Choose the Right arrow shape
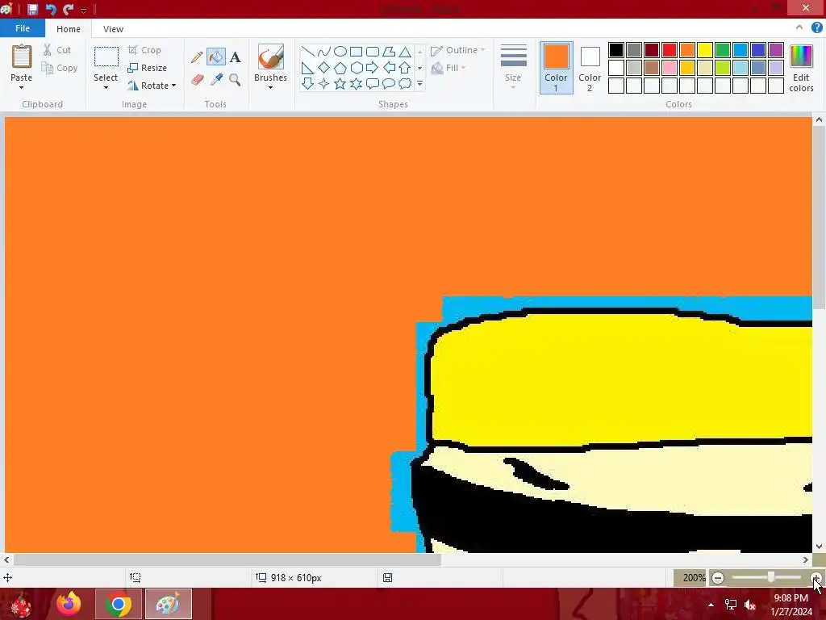The width and height of the screenshot is (826, 620). pyautogui.click(x=373, y=68)
